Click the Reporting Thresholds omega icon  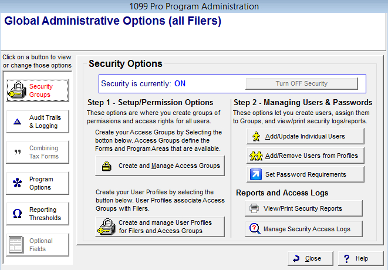(x=18, y=214)
